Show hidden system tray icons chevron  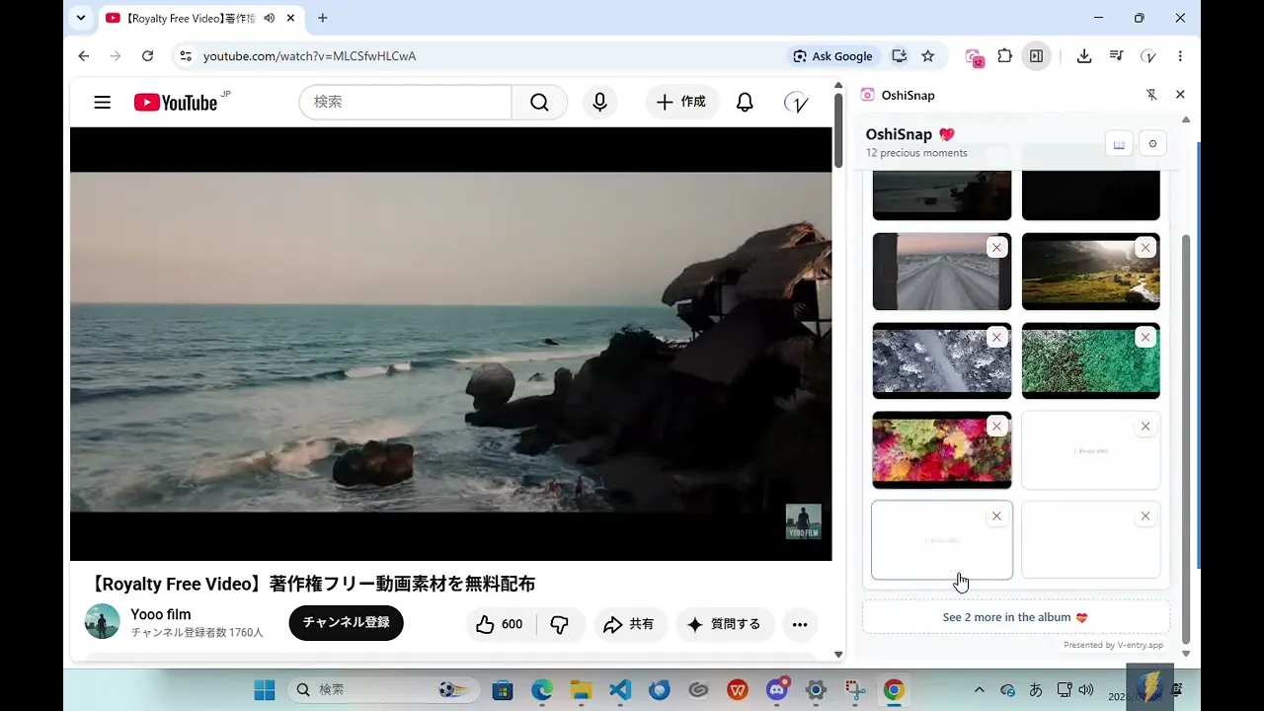pyautogui.click(x=979, y=690)
